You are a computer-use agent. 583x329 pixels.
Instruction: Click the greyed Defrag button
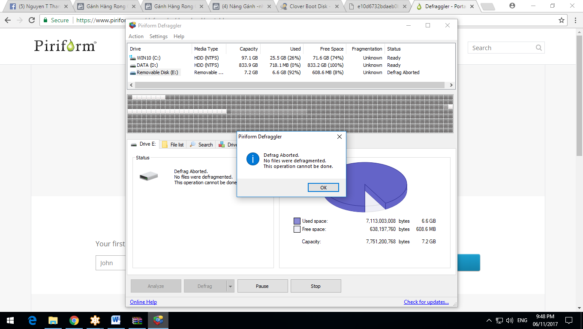coord(204,286)
